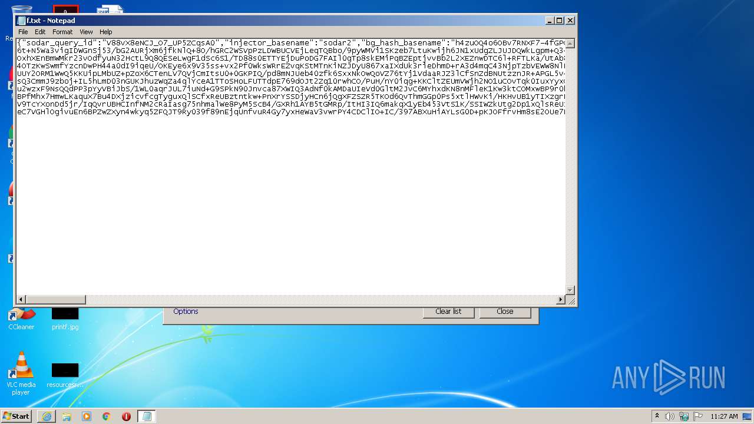Open the Format menu in Notepad
The height and width of the screenshot is (424, 754).
[x=62, y=32]
